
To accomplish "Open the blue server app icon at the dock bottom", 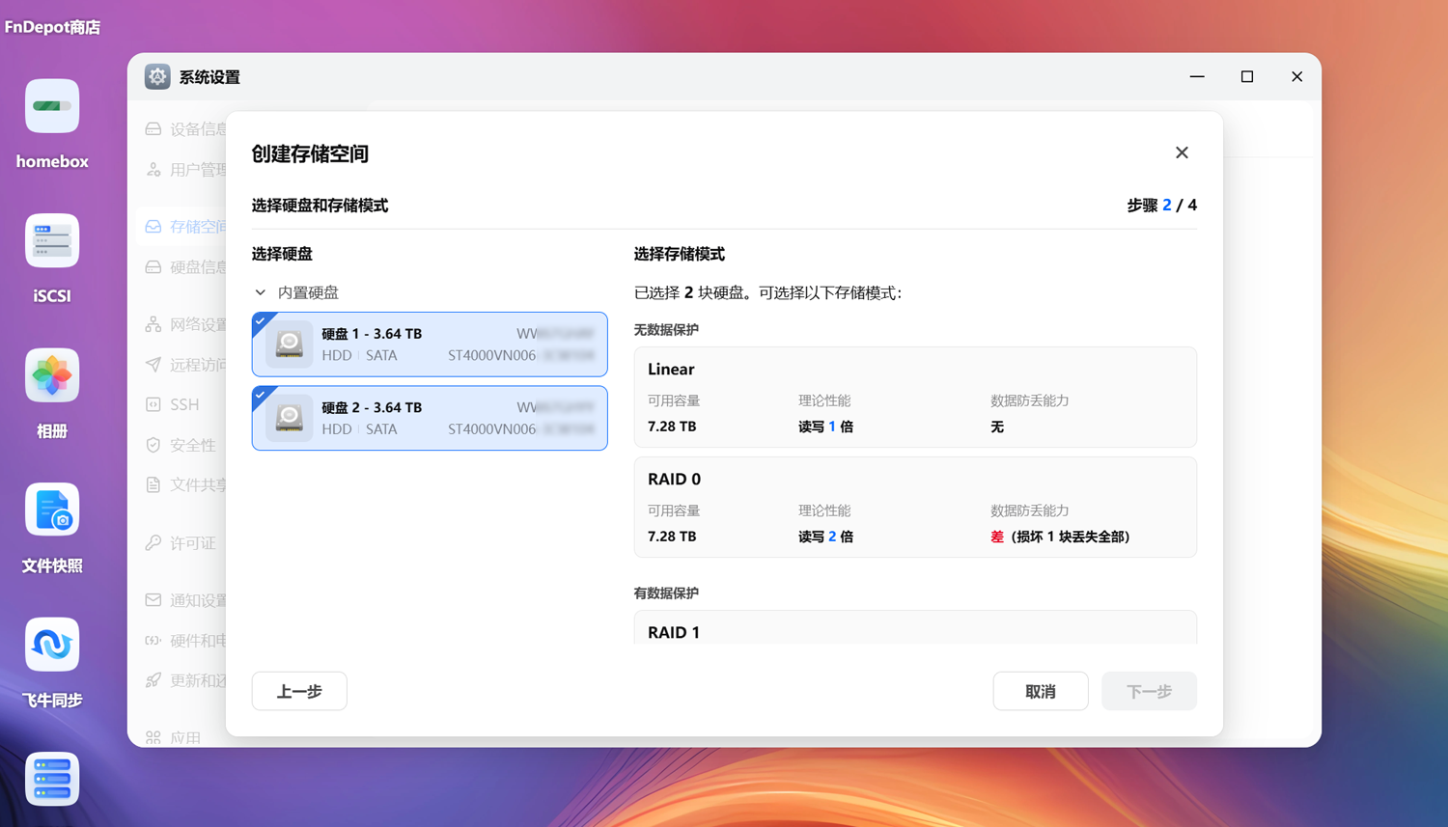I will pyautogui.click(x=52, y=779).
